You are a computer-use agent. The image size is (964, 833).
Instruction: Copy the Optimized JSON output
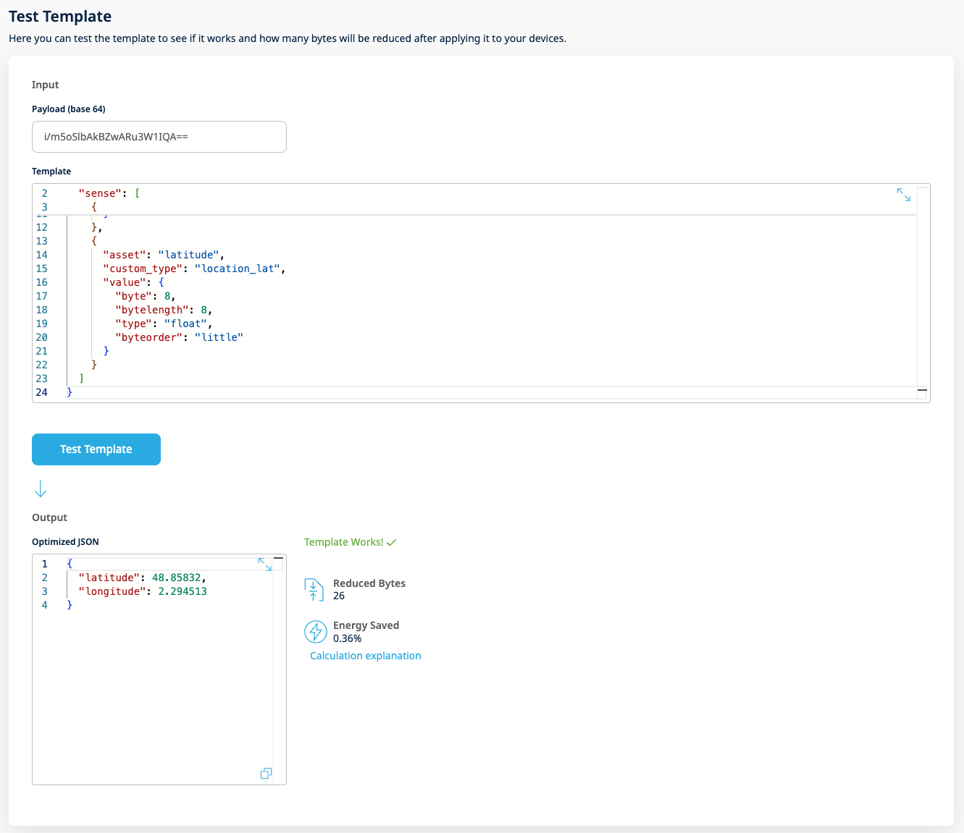[266, 774]
